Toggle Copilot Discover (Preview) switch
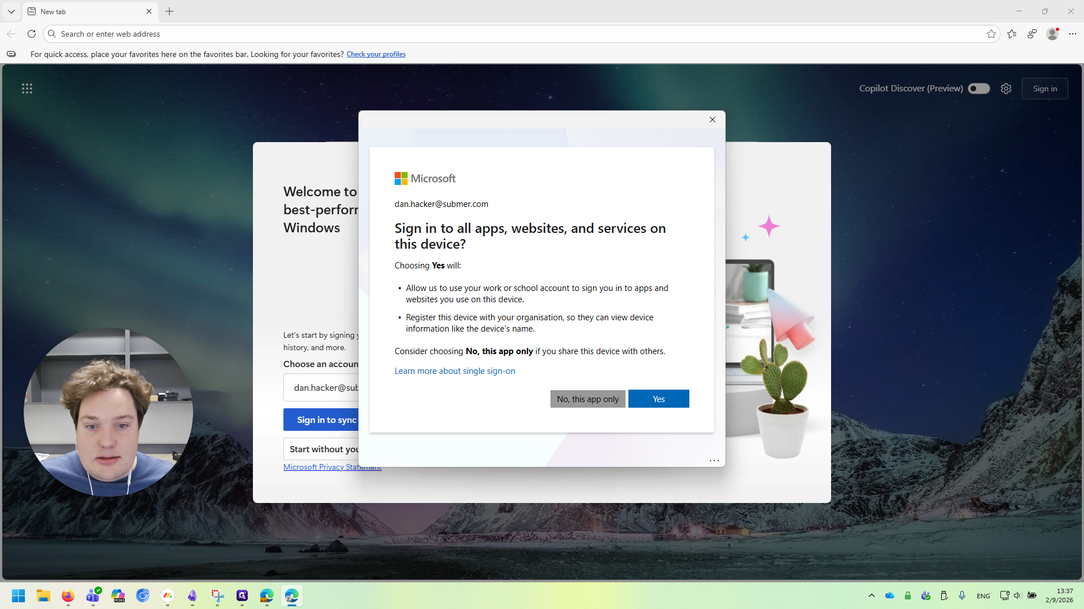Screen dimensions: 1084x609 point(979,89)
